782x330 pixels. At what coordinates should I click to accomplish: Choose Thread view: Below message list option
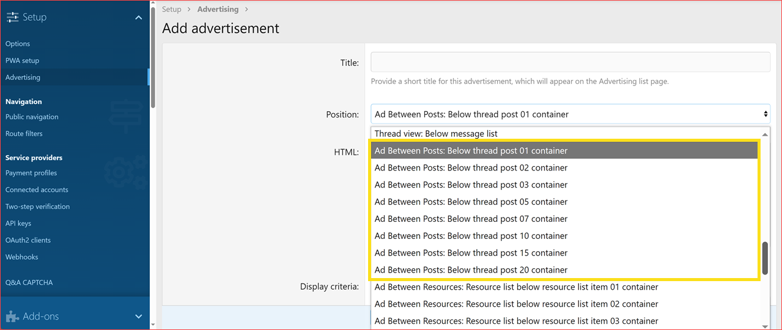point(436,133)
